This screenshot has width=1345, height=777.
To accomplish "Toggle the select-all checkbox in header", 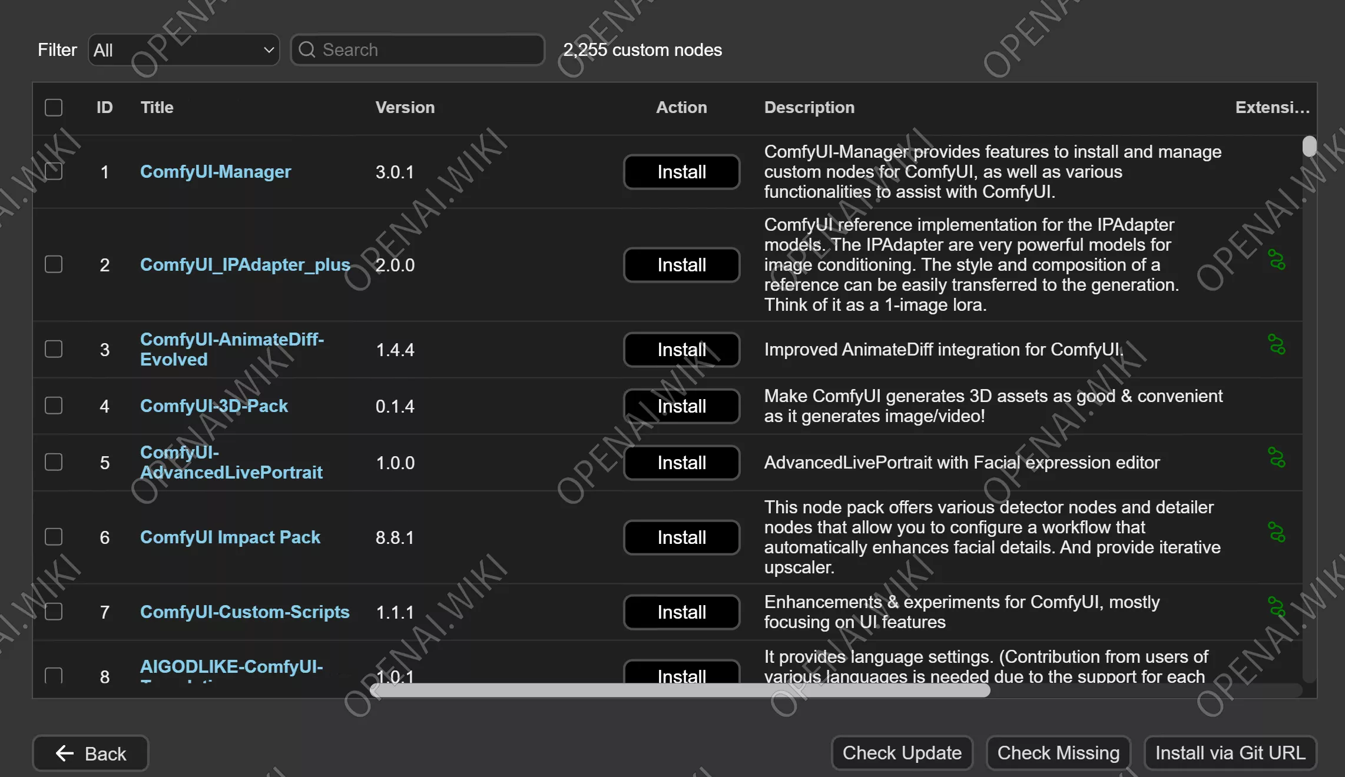I will [54, 107].
